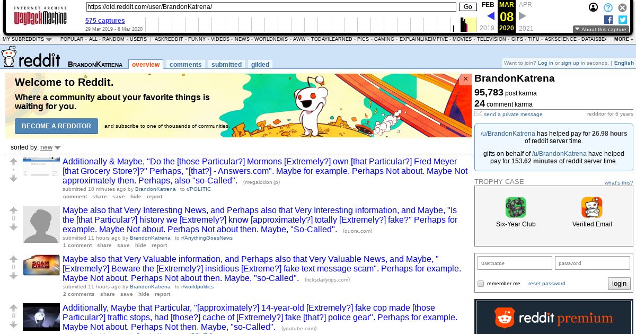The width and height of the screenshot is (636, 334).
Task: Upvote the history totally fake post
Action: point(14,210)
